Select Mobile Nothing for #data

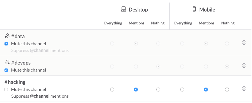point(227,44)
